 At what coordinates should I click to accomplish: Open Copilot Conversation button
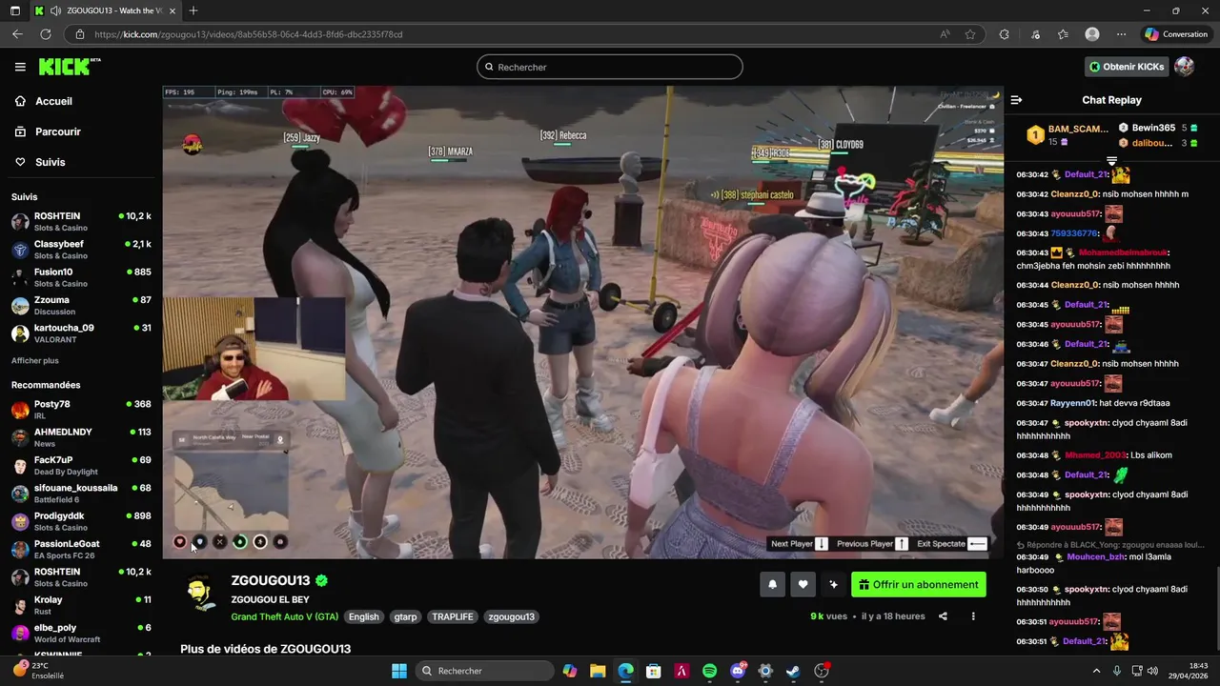pos(1177,34)
